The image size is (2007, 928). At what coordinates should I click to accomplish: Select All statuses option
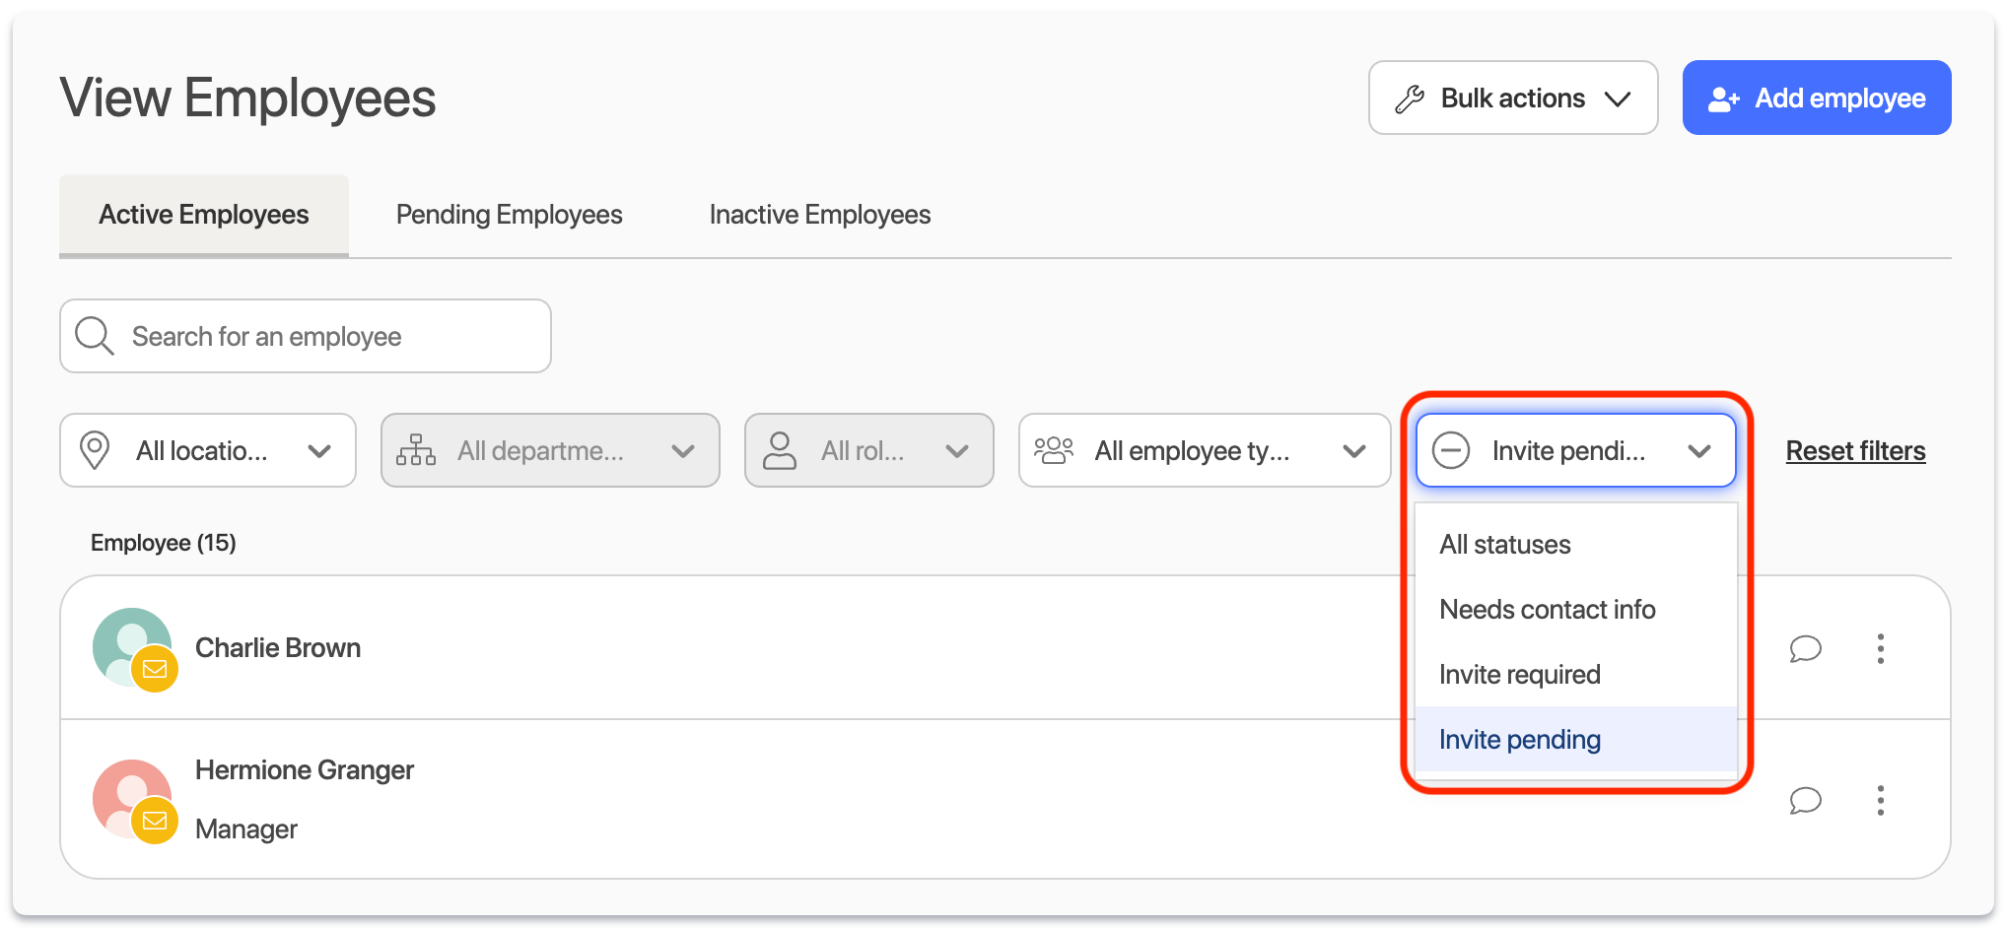[1505, 545]
